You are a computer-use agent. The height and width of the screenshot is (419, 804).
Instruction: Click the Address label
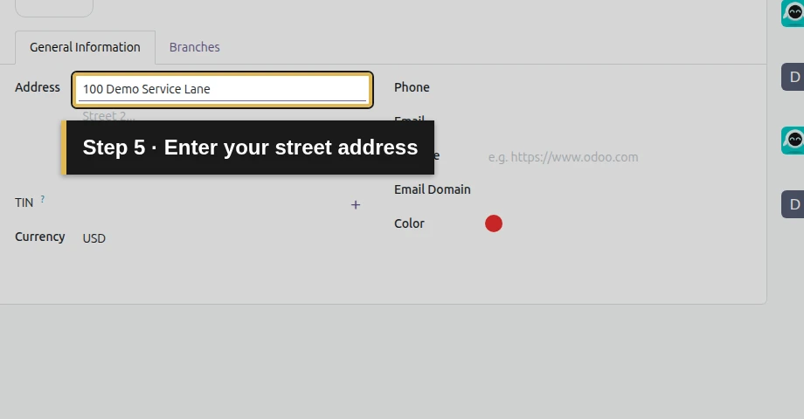click(38, 87)
